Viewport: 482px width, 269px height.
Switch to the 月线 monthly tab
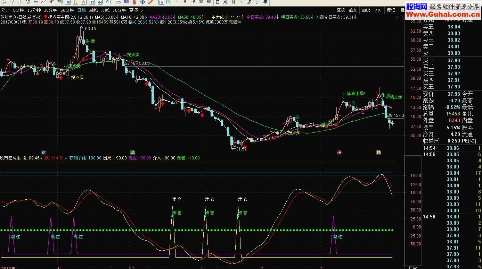tap(105, 10)
